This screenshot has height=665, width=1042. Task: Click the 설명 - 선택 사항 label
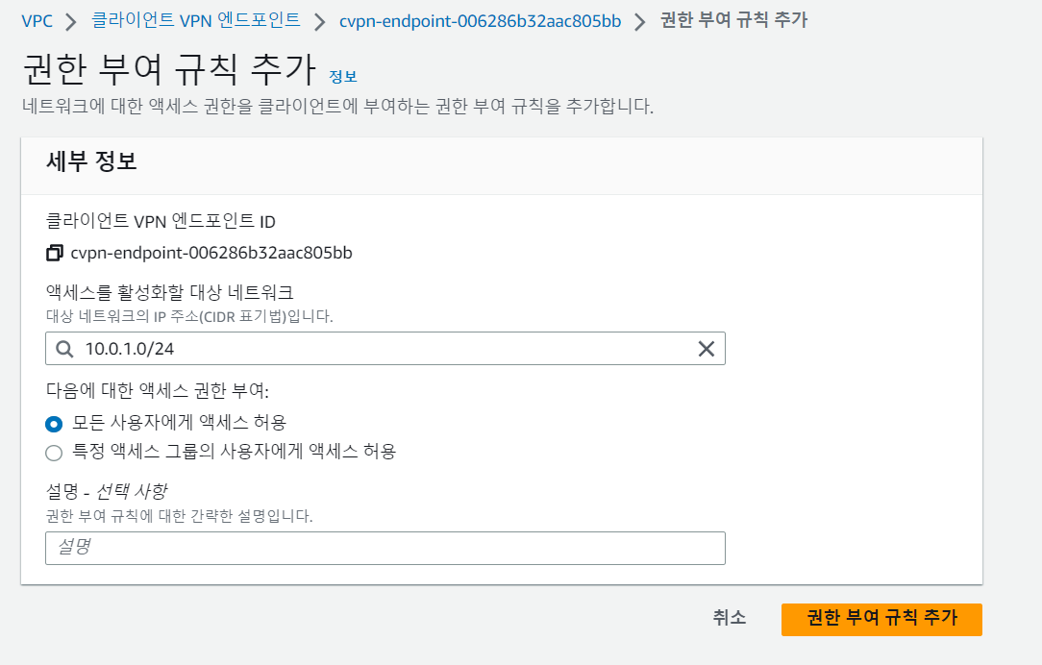107,492
